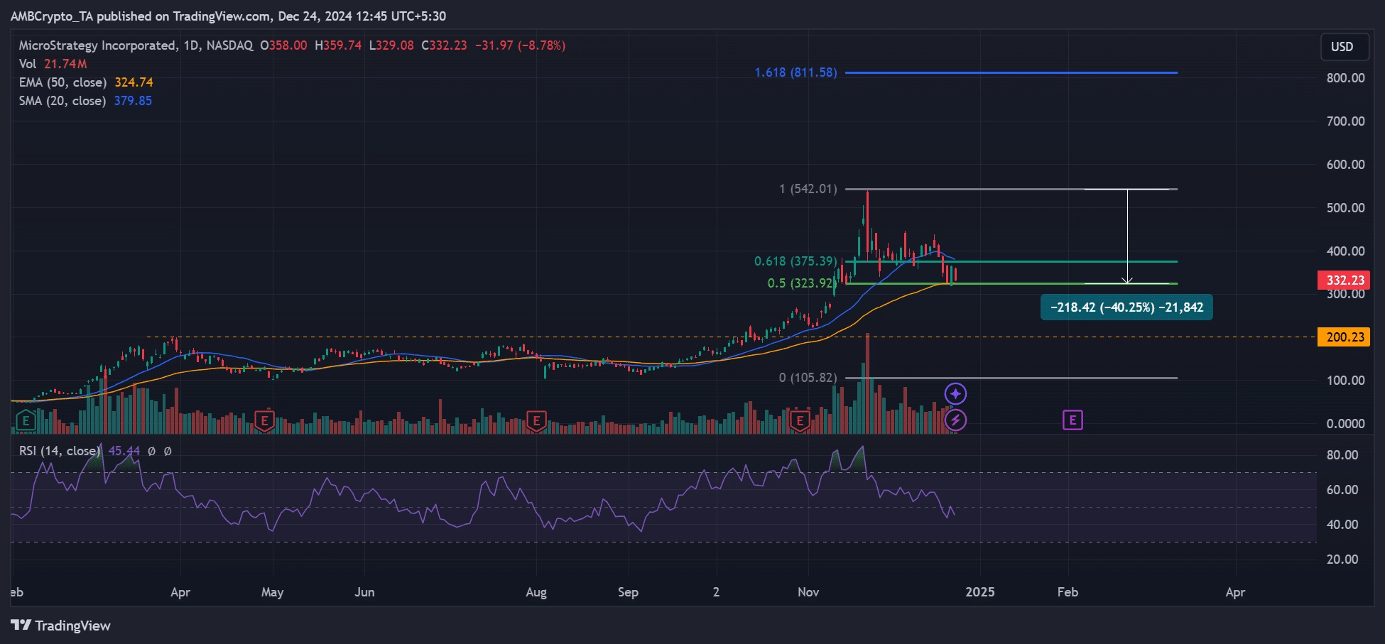Click the TradingView logo
This screenshot has width=1385, height=644.
point(61,626)
